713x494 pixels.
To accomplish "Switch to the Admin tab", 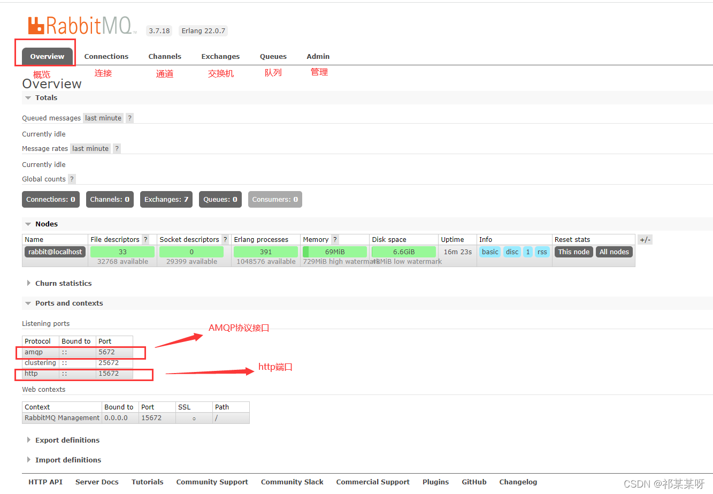I will 318,56.
